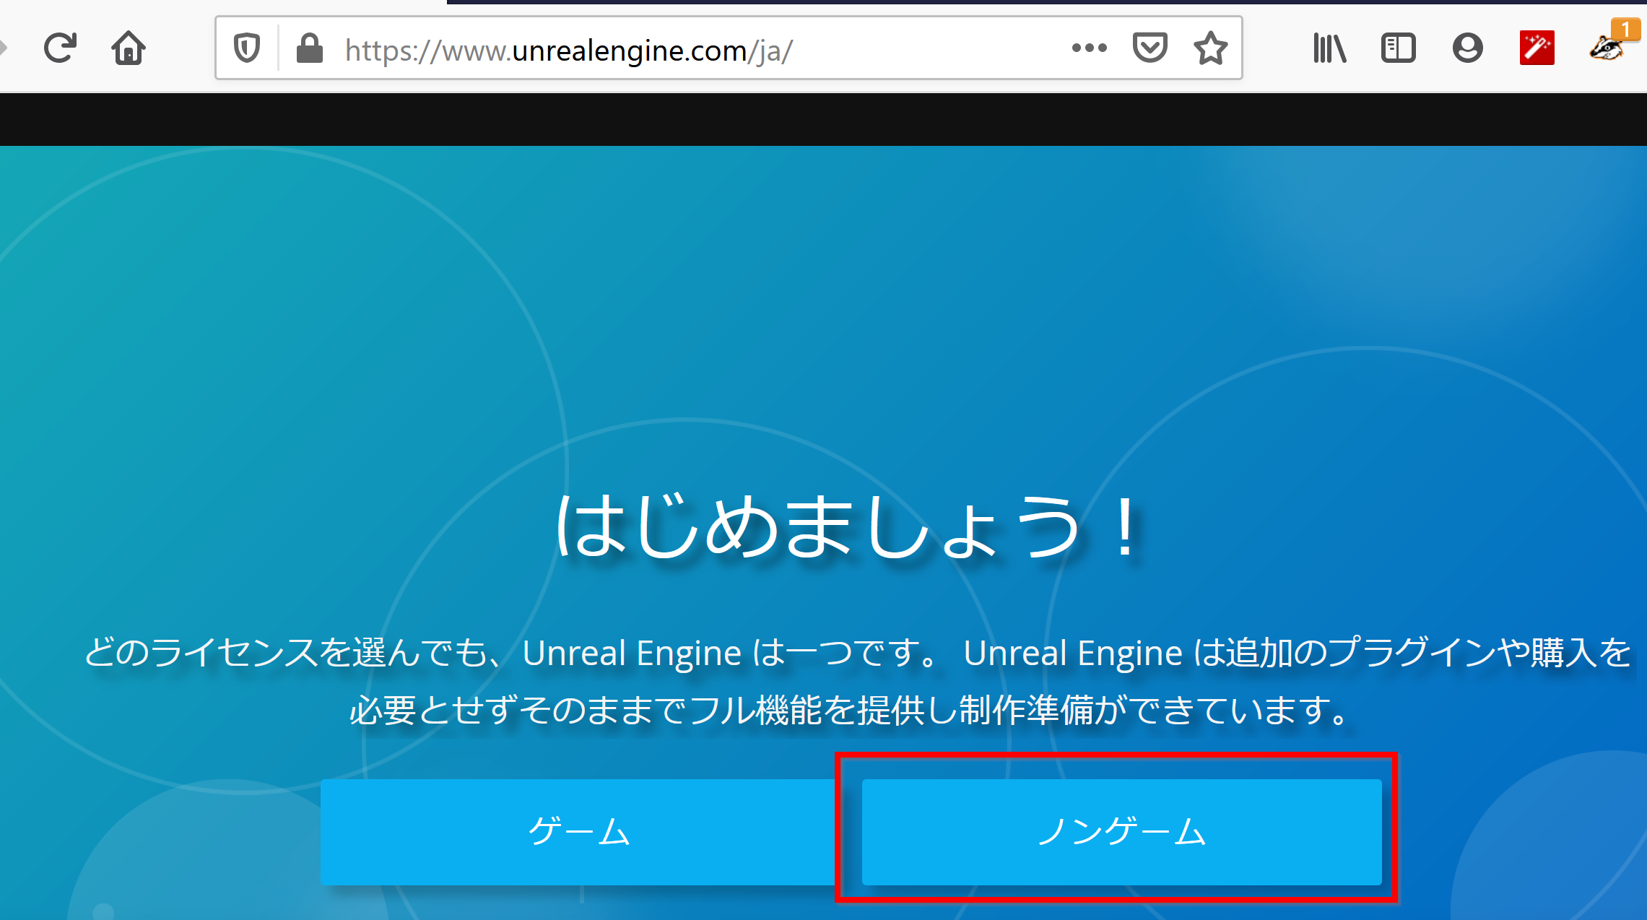
Task: Click the red magic wand extension
Action: (x=1537, y=48)
